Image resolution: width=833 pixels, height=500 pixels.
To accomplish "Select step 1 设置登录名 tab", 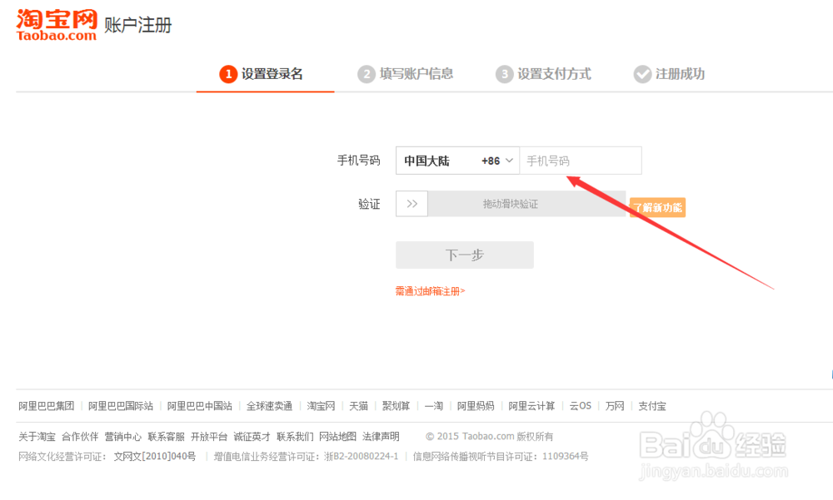I will (x=262, y=74).
